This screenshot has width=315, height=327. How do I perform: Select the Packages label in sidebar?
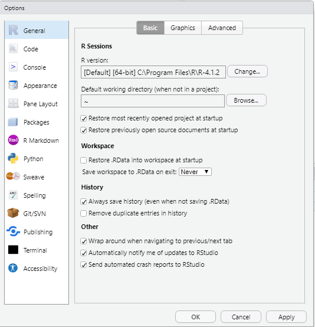point(37,122)
